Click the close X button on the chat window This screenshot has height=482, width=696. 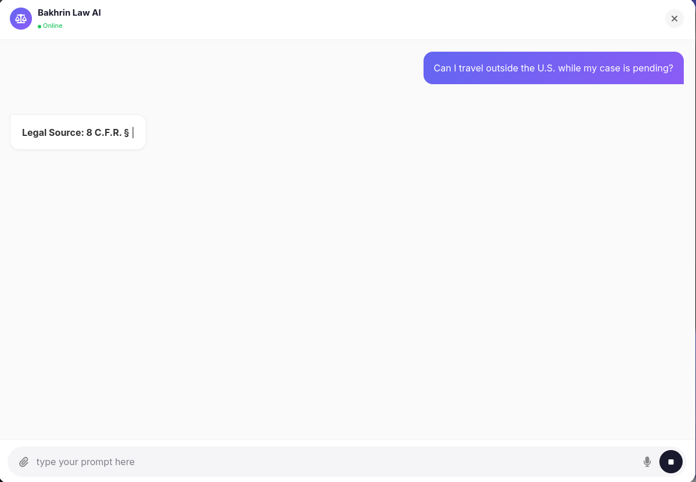coord(675,19)
